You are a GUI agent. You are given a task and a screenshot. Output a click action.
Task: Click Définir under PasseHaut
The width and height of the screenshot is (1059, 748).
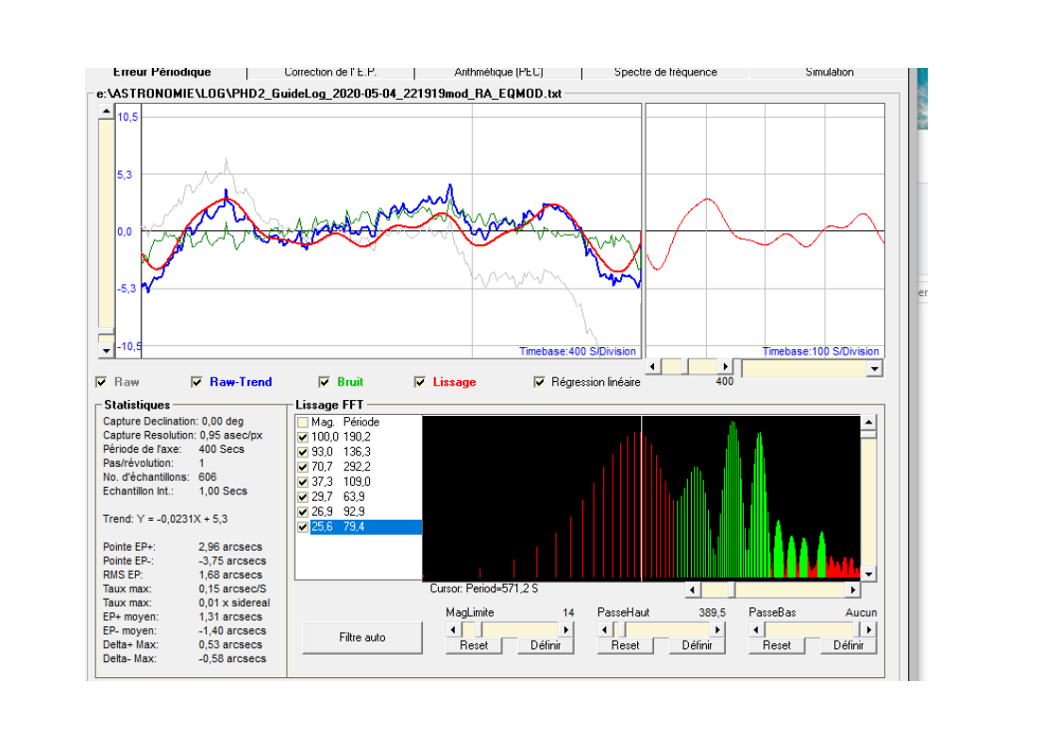point(697,645)
